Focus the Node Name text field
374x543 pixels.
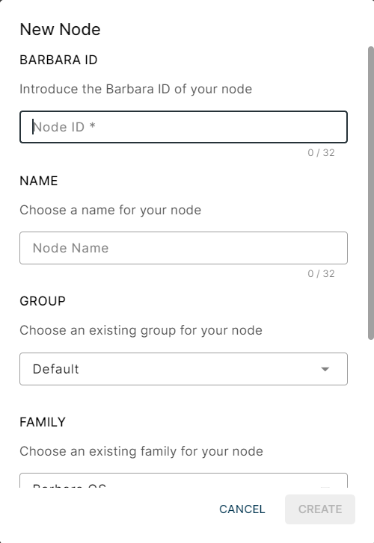point(183,248)
